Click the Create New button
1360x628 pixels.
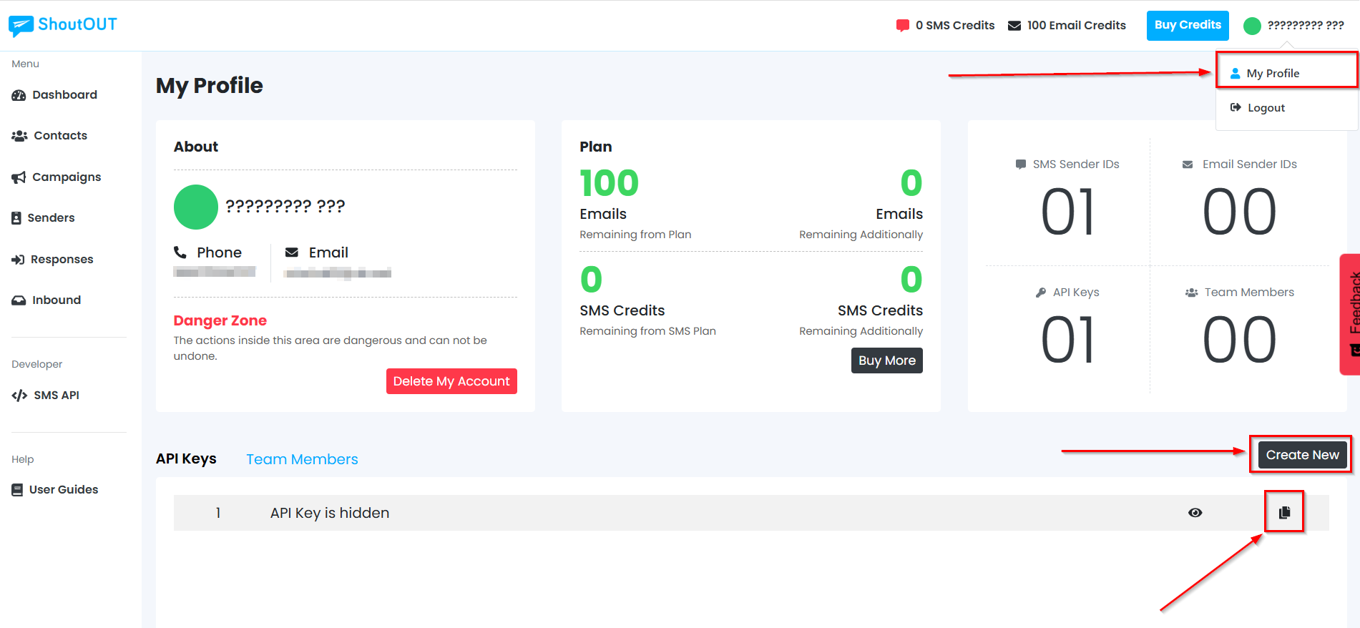click(x=1301, y=455)
